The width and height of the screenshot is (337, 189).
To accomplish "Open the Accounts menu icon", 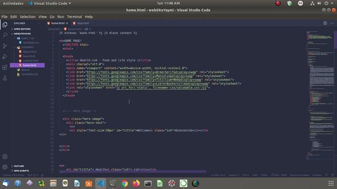I will tap(5, 156).
